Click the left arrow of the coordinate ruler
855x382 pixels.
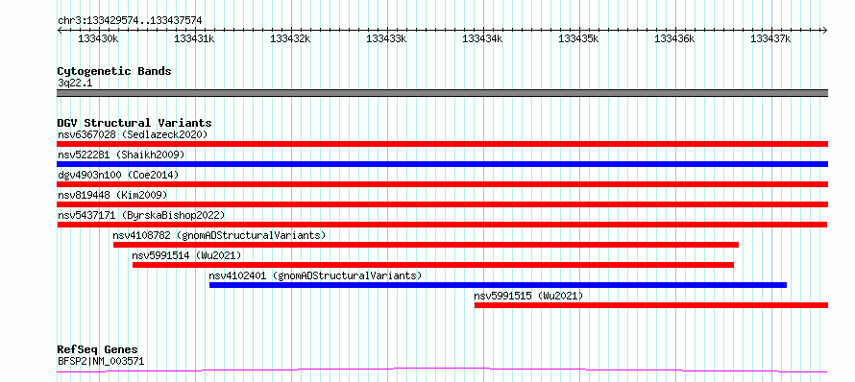60,30
